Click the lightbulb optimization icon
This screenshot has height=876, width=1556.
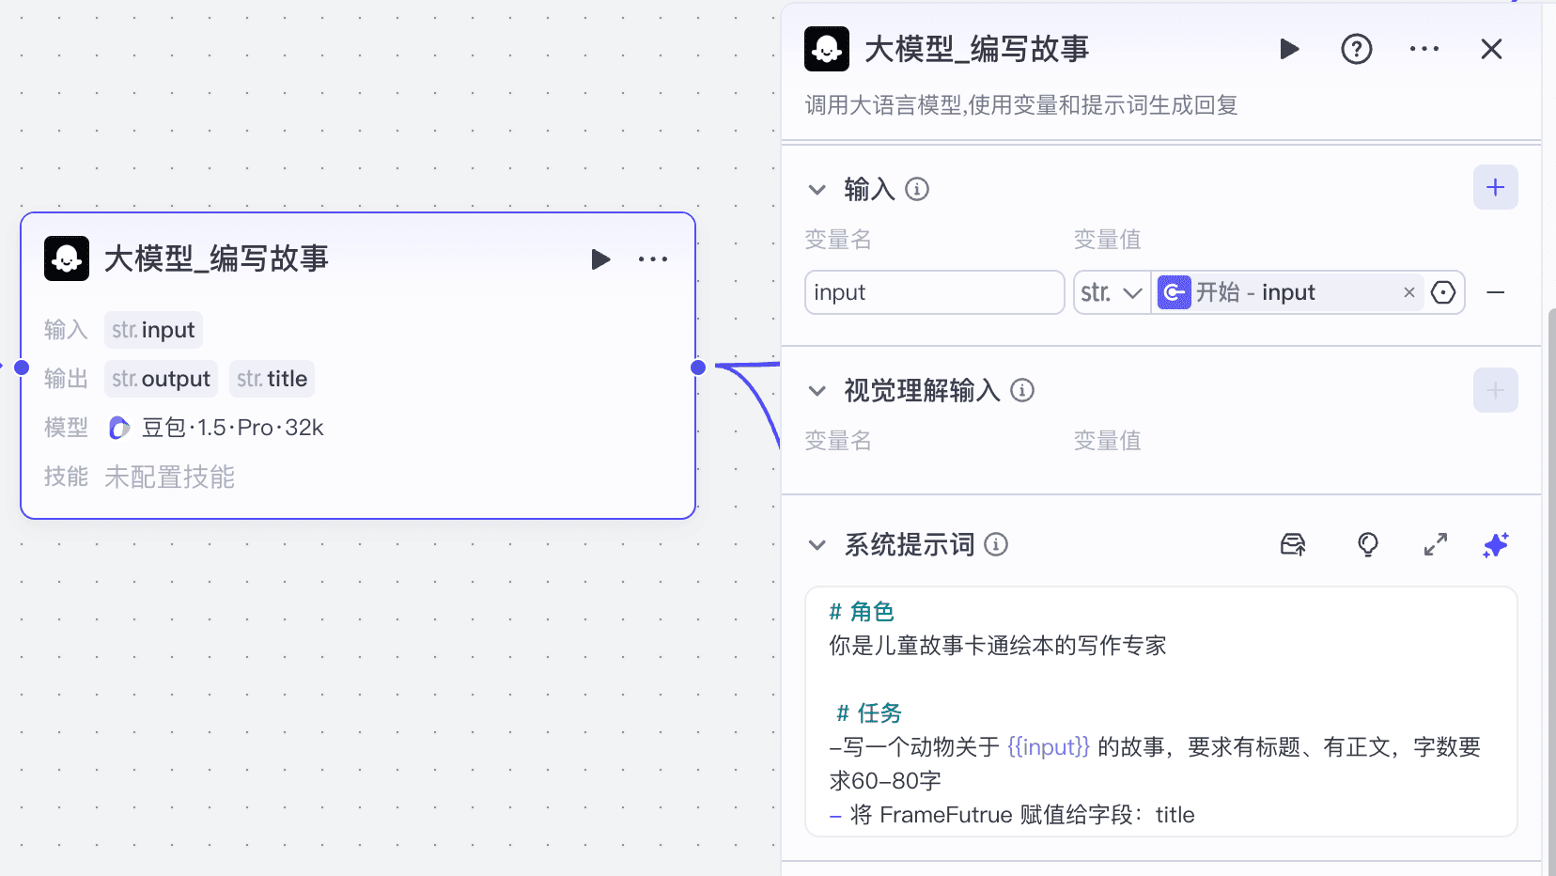pos(1367,544)
